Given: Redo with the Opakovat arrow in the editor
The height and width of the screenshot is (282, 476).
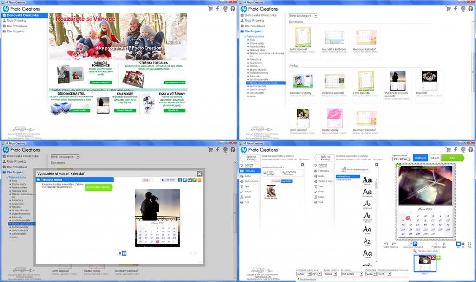Looking at the screenshot, I should [394, 244].
